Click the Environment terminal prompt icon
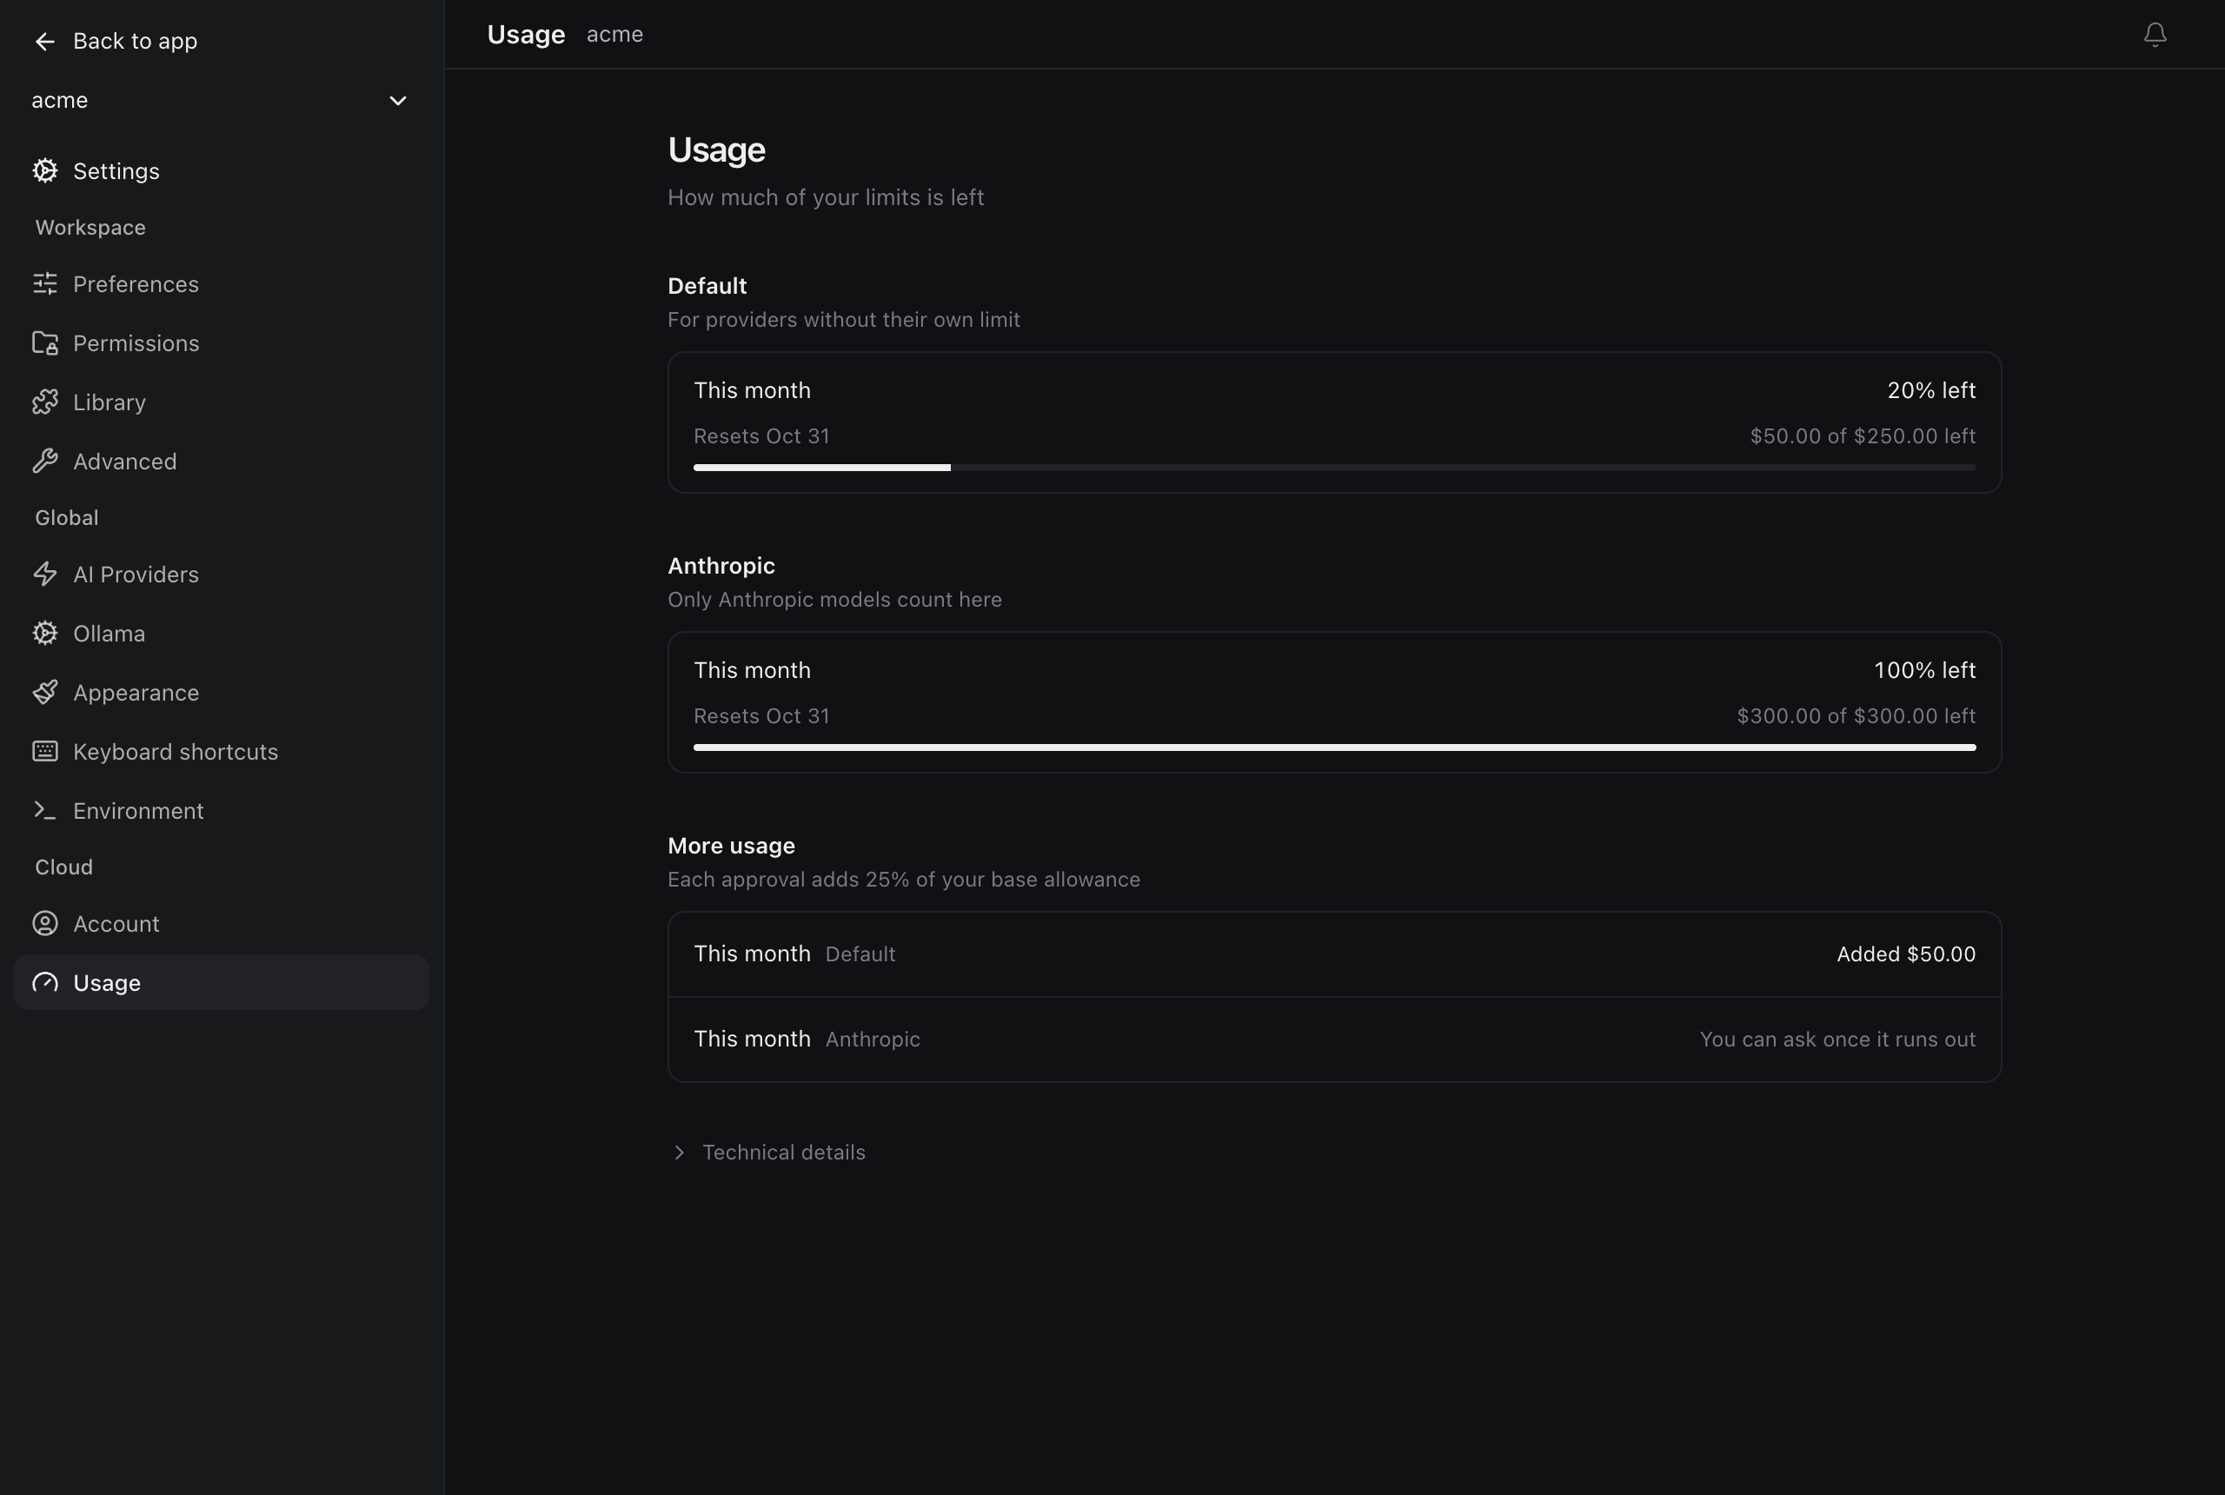 [45, 810]
